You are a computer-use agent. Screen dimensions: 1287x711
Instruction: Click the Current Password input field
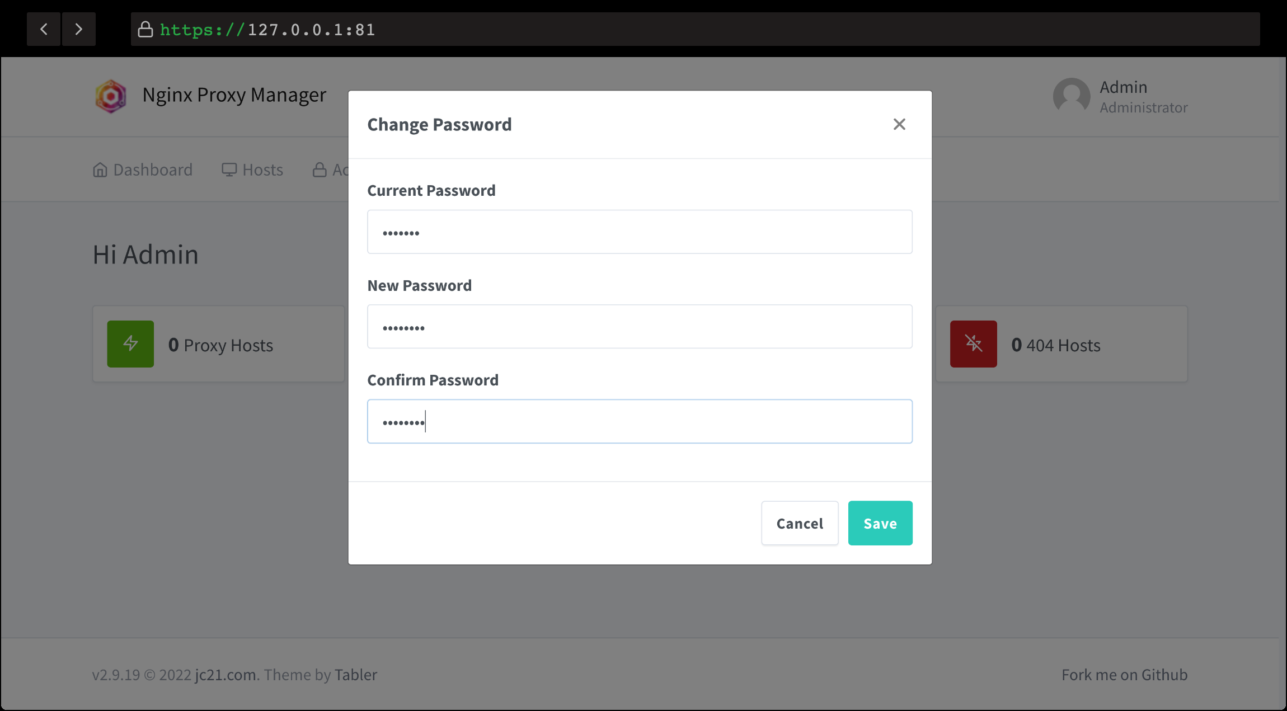point(639,231)
